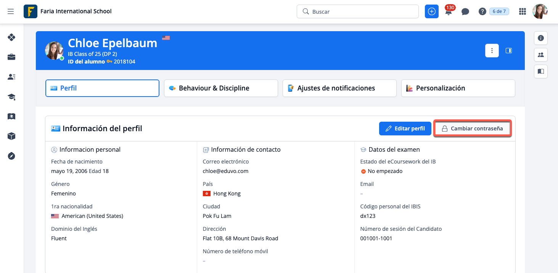Open the three-dot options menu in header
Viewport: 558px width, 273px height.
[x=492, y=51]
